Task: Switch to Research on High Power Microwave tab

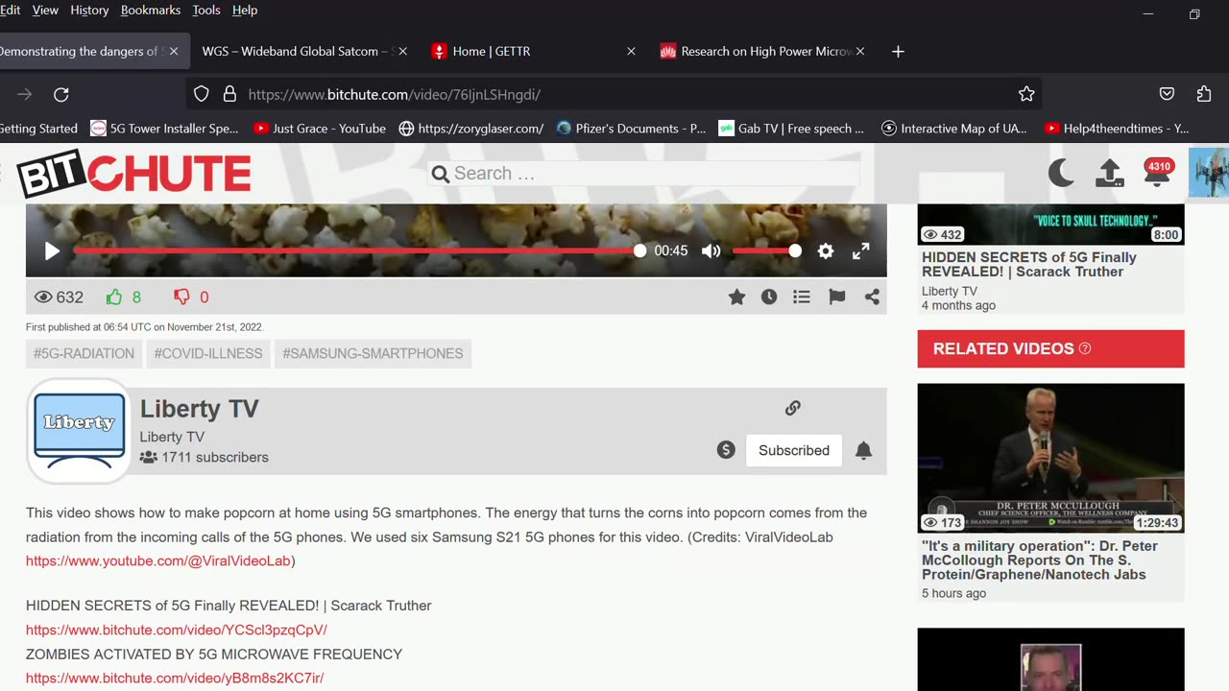Action: pos(763,52)
